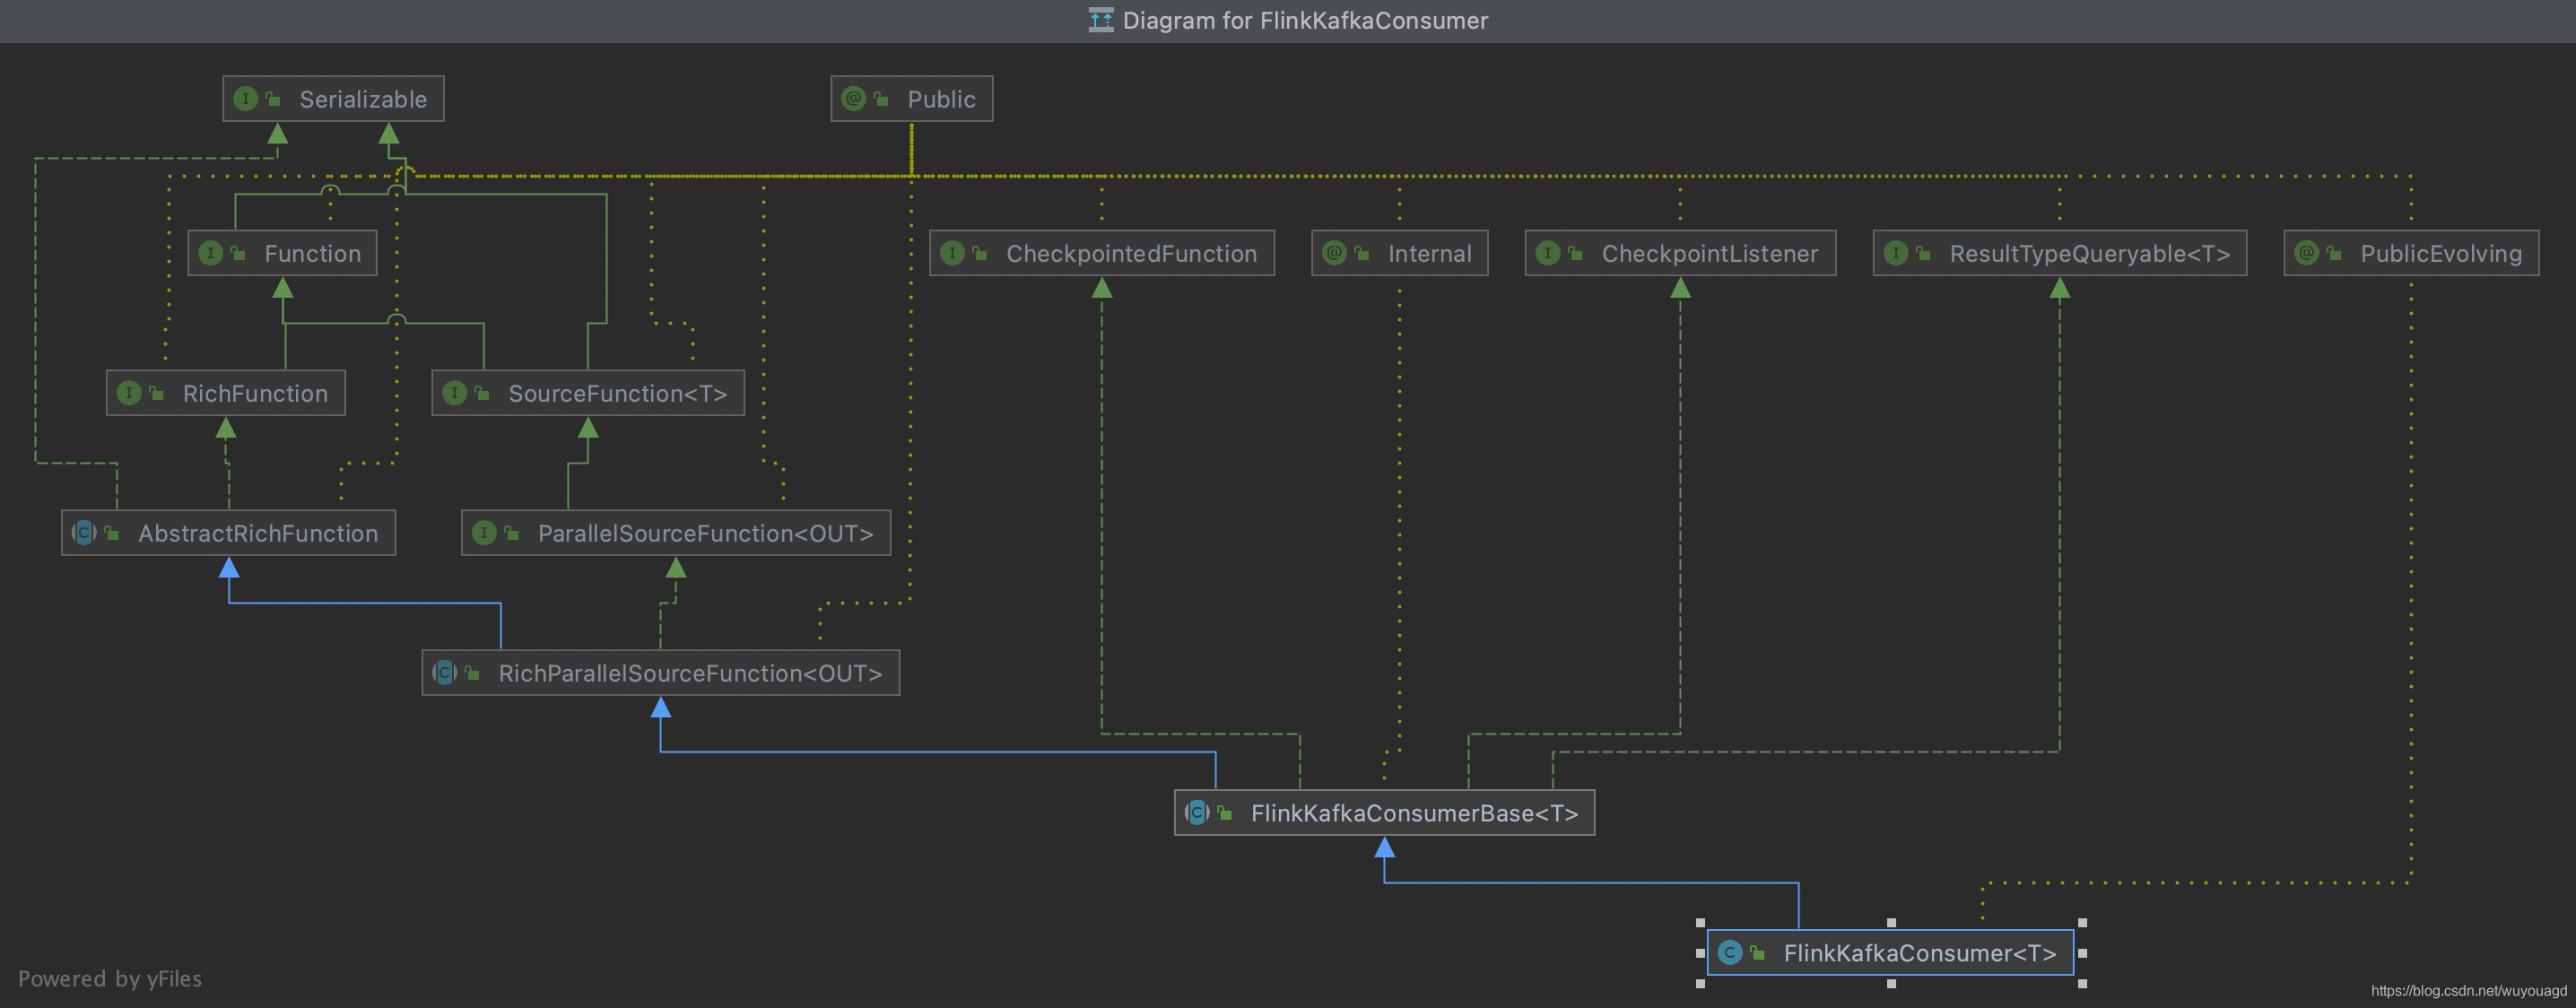Click the public lock icon on CheckpointListener
Screen dimensions: 2576x1008
[x=1575, y=253]
